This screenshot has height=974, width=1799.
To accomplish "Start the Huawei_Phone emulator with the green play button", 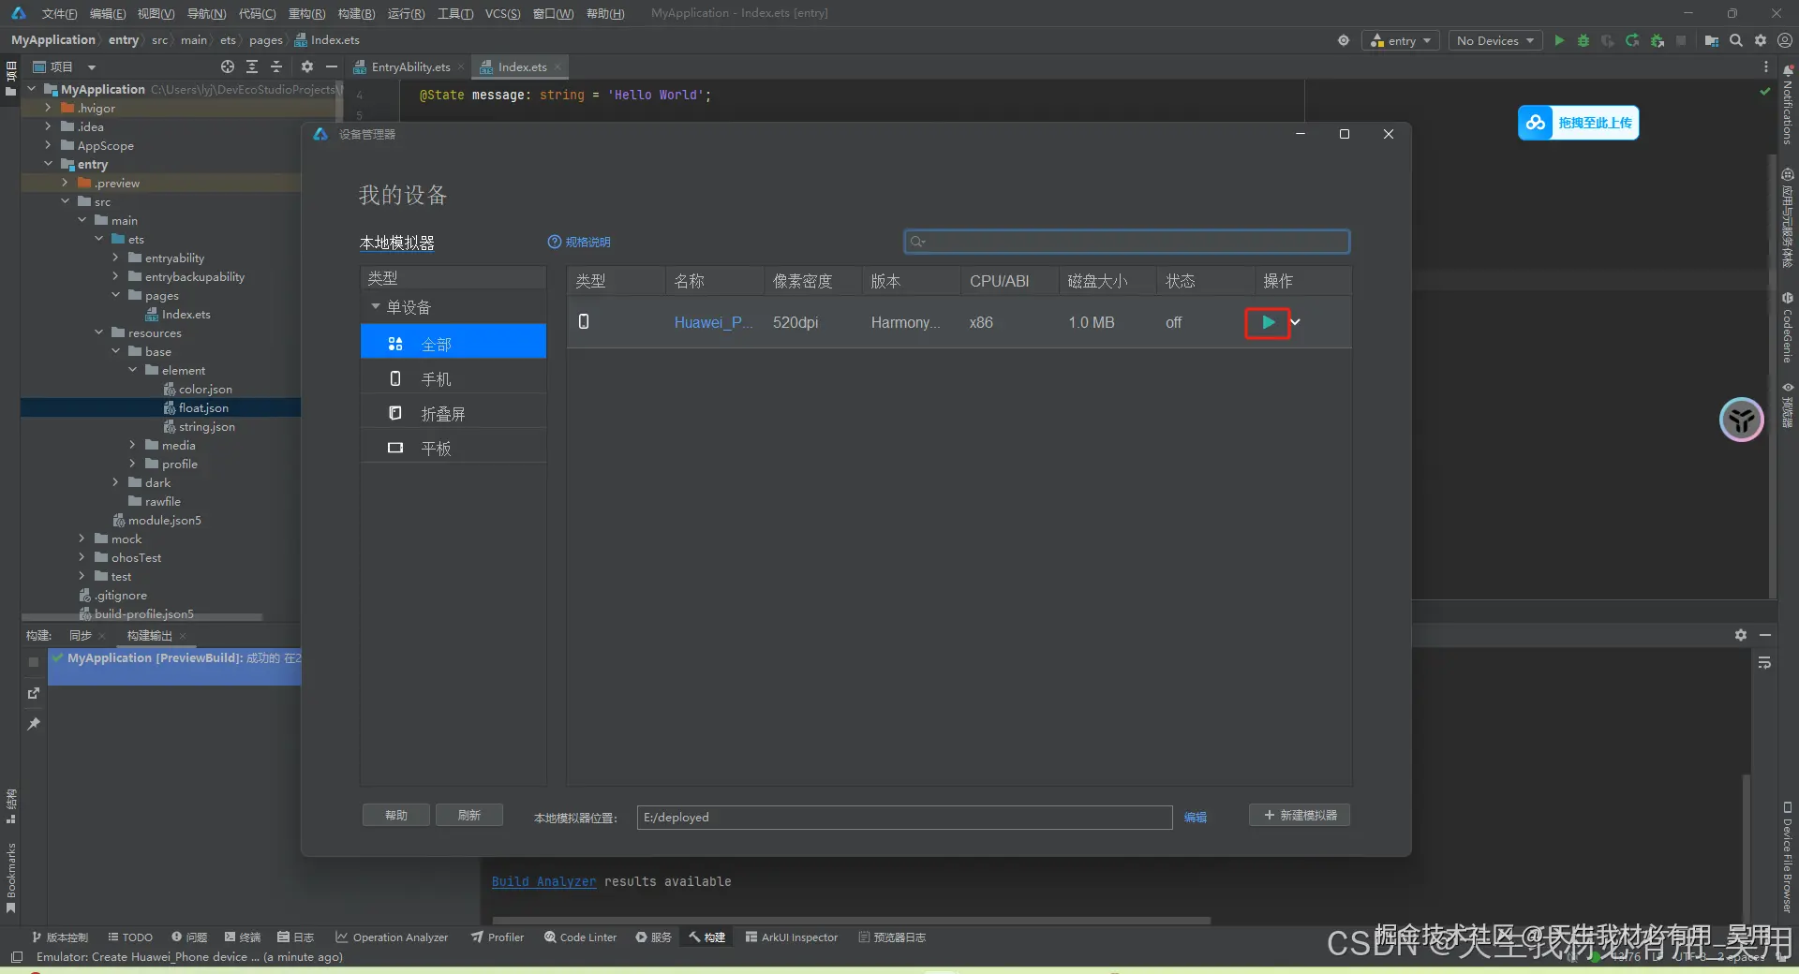I will [x=1268, y=322].
